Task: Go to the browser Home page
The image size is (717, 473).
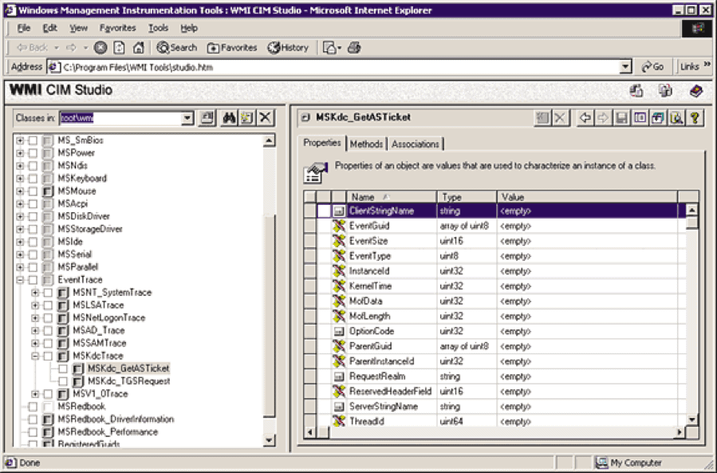Action: 138,48
